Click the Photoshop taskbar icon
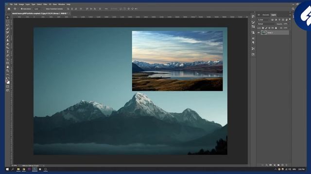The width and height of the screenshot is (311, 174). pos(35,169)
